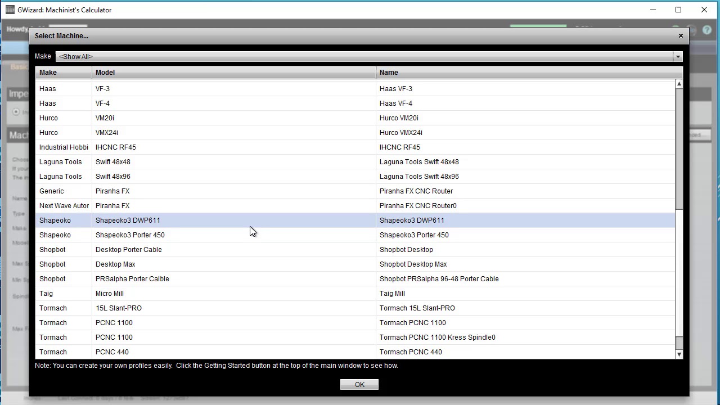Screen dimensions: 720x405
Task: Select the Generic make cell
Action: pyautogui.click(x=64, y=191)
